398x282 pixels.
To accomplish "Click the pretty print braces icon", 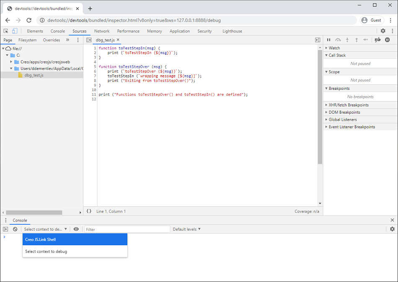I will pos(89,211).
